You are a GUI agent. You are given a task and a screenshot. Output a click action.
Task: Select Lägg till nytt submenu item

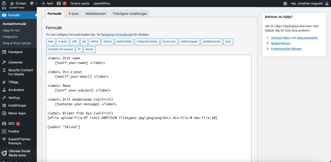click(11, 30)
